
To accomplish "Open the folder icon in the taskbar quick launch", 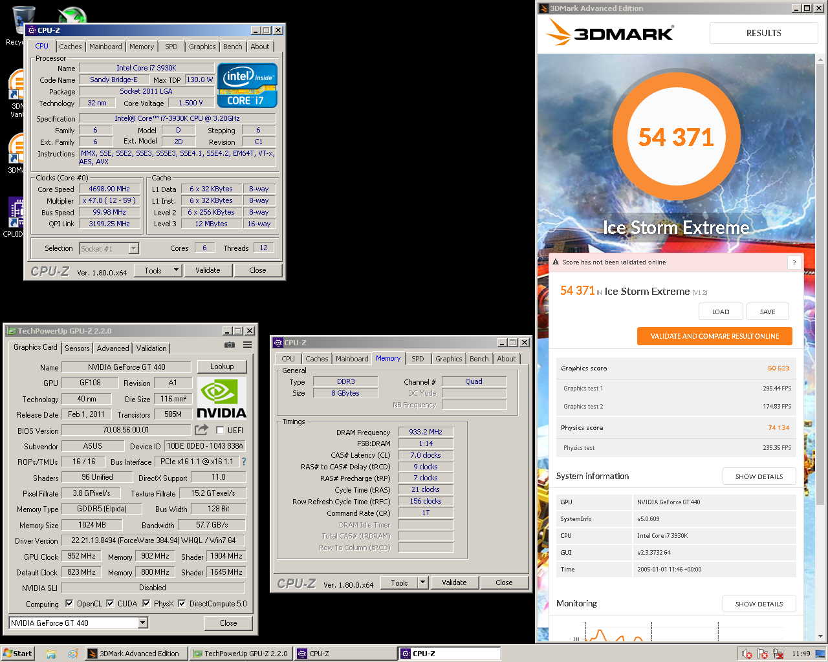I will (x=51, y=654).
